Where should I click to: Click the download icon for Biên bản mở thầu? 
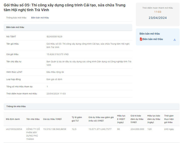coord(174,40)
